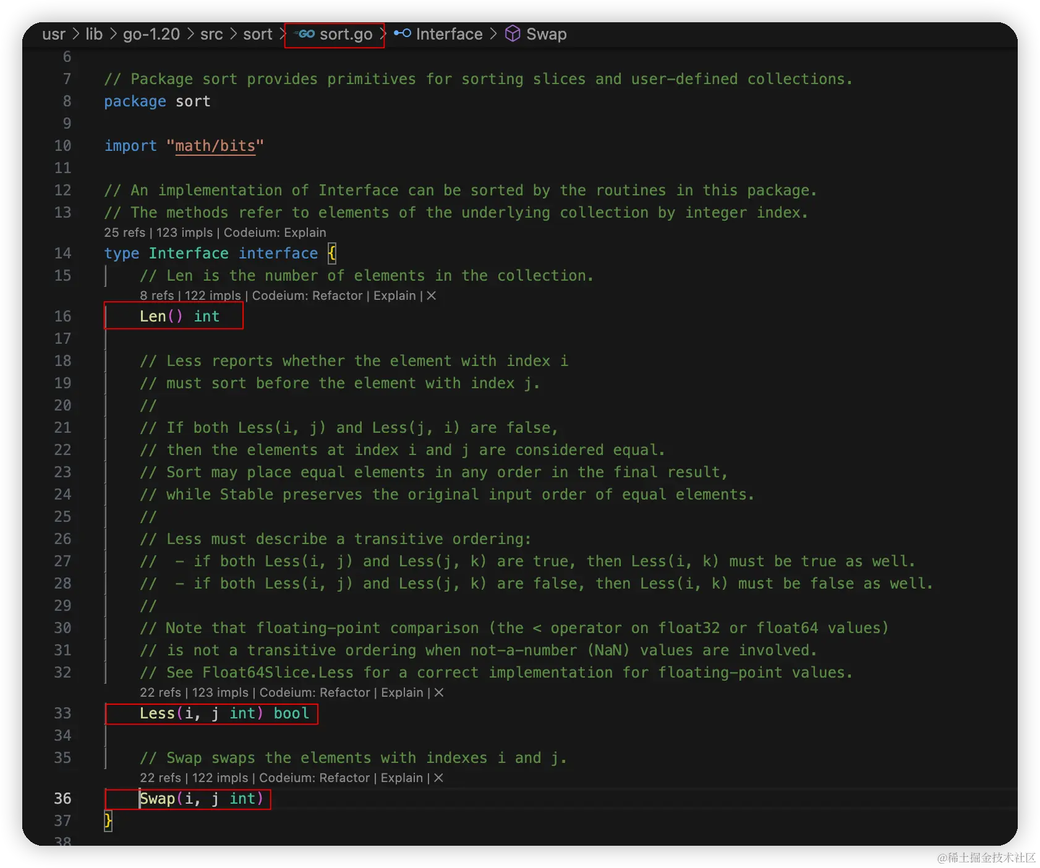1040x868 pixels.
Task: Click the Interface type name on line 14
Action: (x=189, y=253)
